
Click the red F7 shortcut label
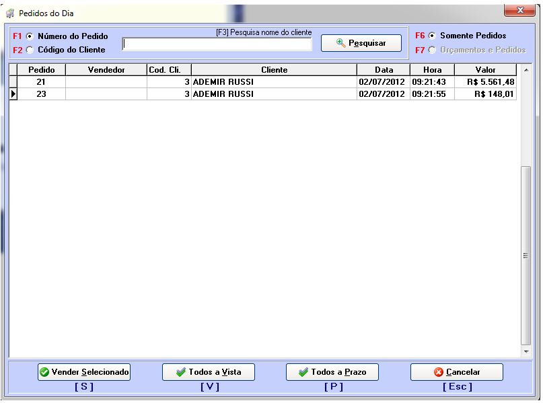tap(420, 50)
